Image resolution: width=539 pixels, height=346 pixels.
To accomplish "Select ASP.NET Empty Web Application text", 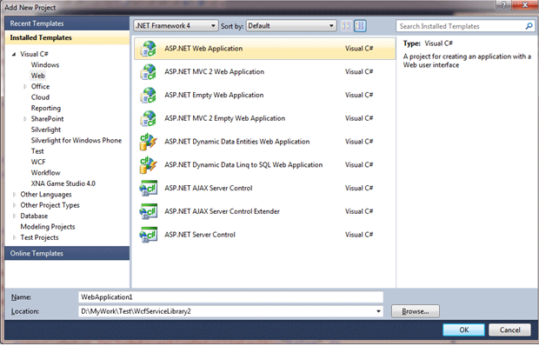I will click(214, 95).
